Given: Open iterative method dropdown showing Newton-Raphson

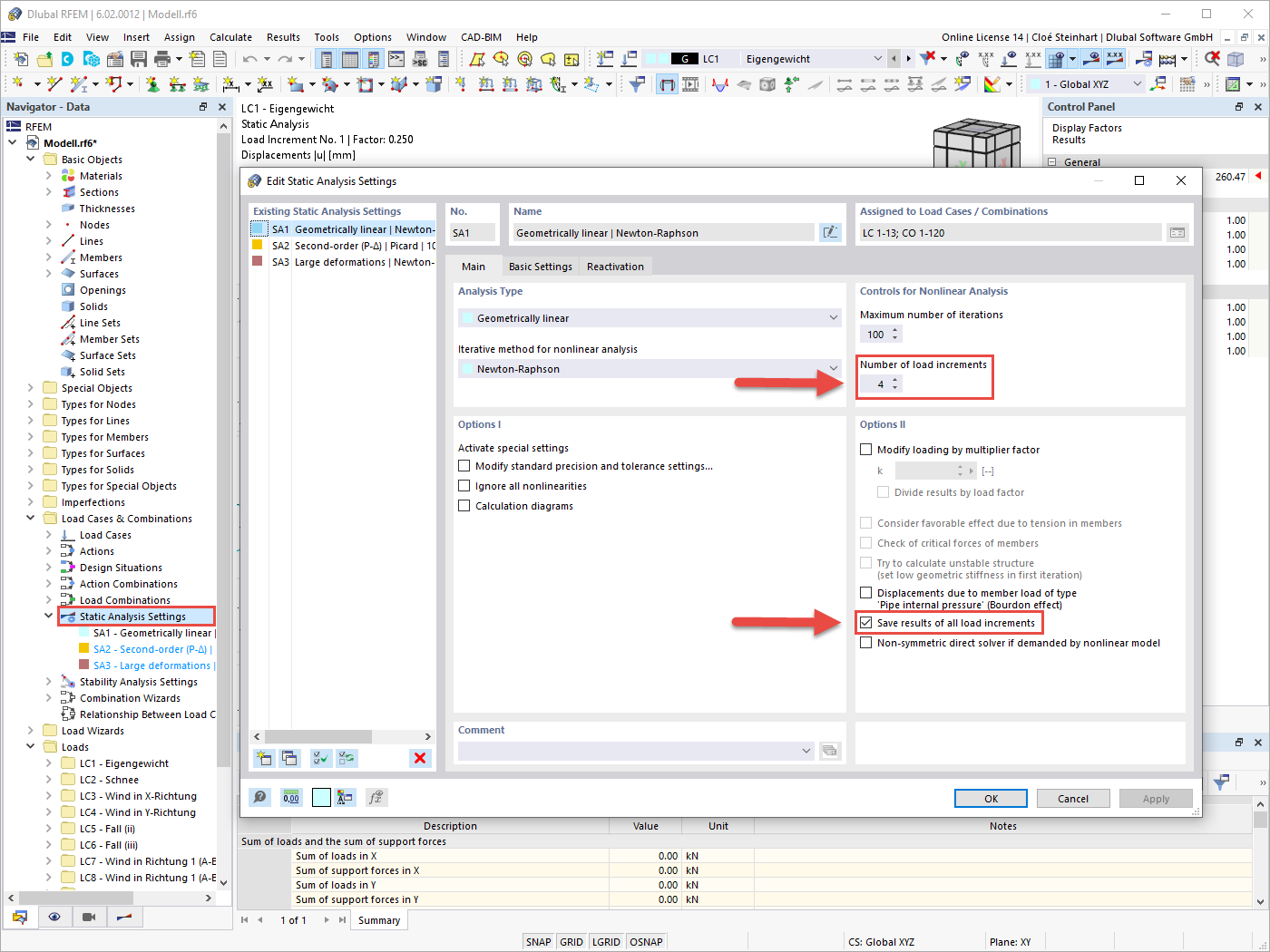Looking at the screenshot, I should point(832,368).
